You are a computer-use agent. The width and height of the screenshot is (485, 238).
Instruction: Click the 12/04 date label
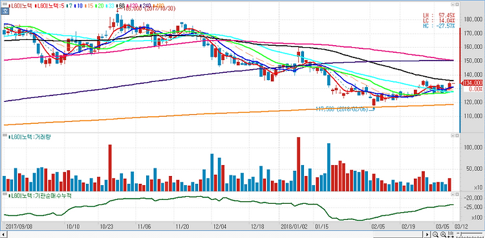pos(219,226)
